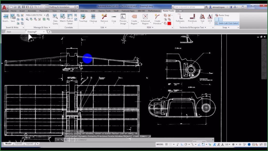This screenshot has height=151, width=268.
Task: Toggle ortho mode in status bar
Action: click(182, 144)
